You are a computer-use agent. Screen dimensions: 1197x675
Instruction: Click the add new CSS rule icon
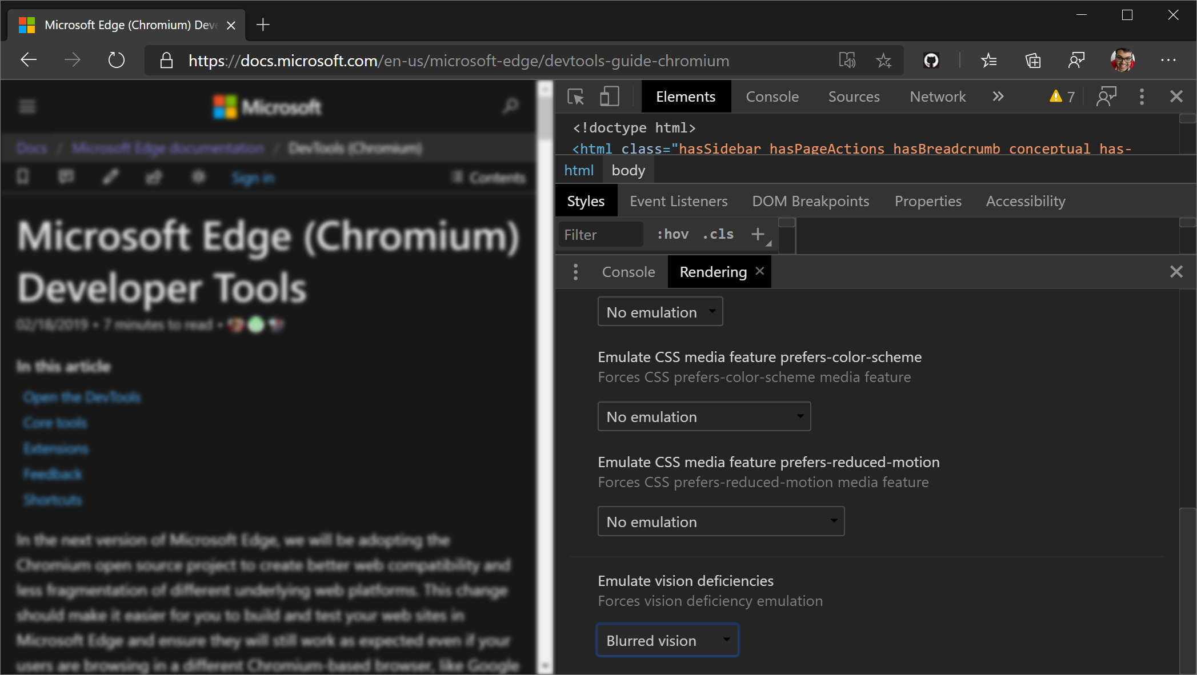pyautogui.click(x=758, y=234)
